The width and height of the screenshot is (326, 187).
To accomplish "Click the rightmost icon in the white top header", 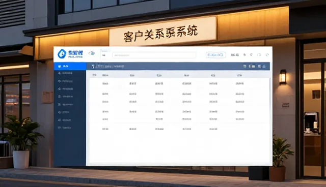I will coord(267,55).
